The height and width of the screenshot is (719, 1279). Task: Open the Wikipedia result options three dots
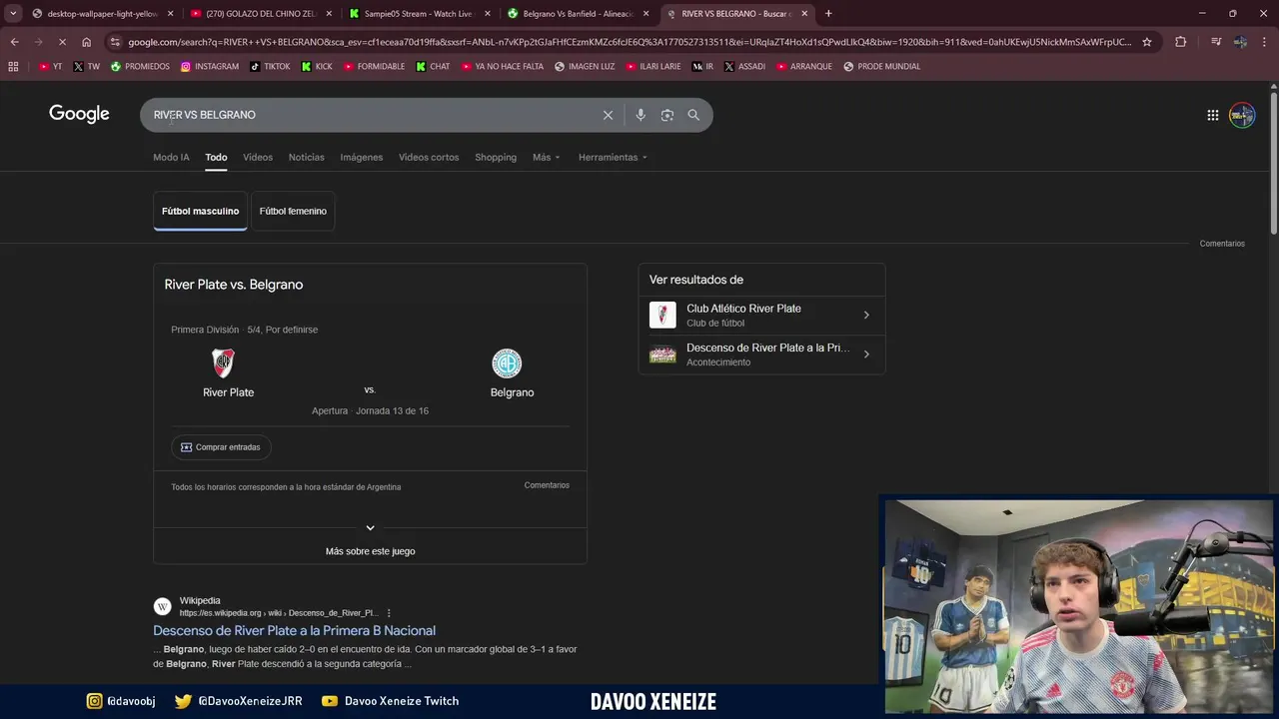click(x=389, y=613)
